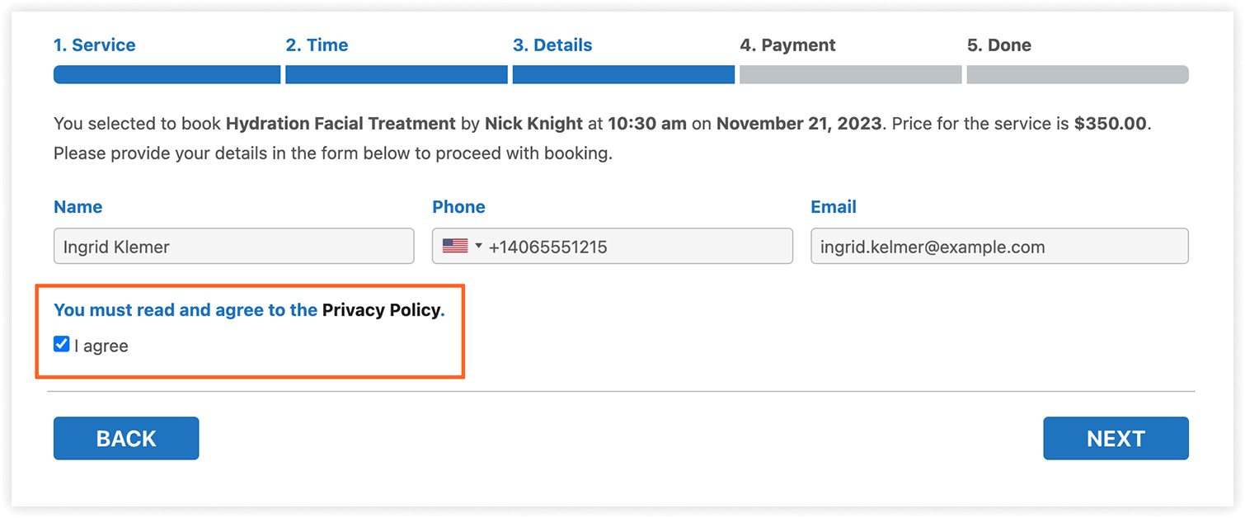Go to the 1. Service step
Viewport: 1245px width, 518px height.
point(95,45)
